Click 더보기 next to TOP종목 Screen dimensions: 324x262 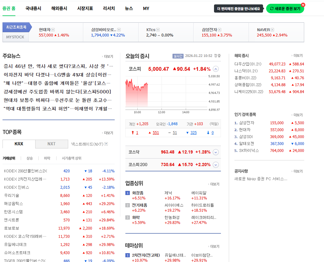coord(108,133)
